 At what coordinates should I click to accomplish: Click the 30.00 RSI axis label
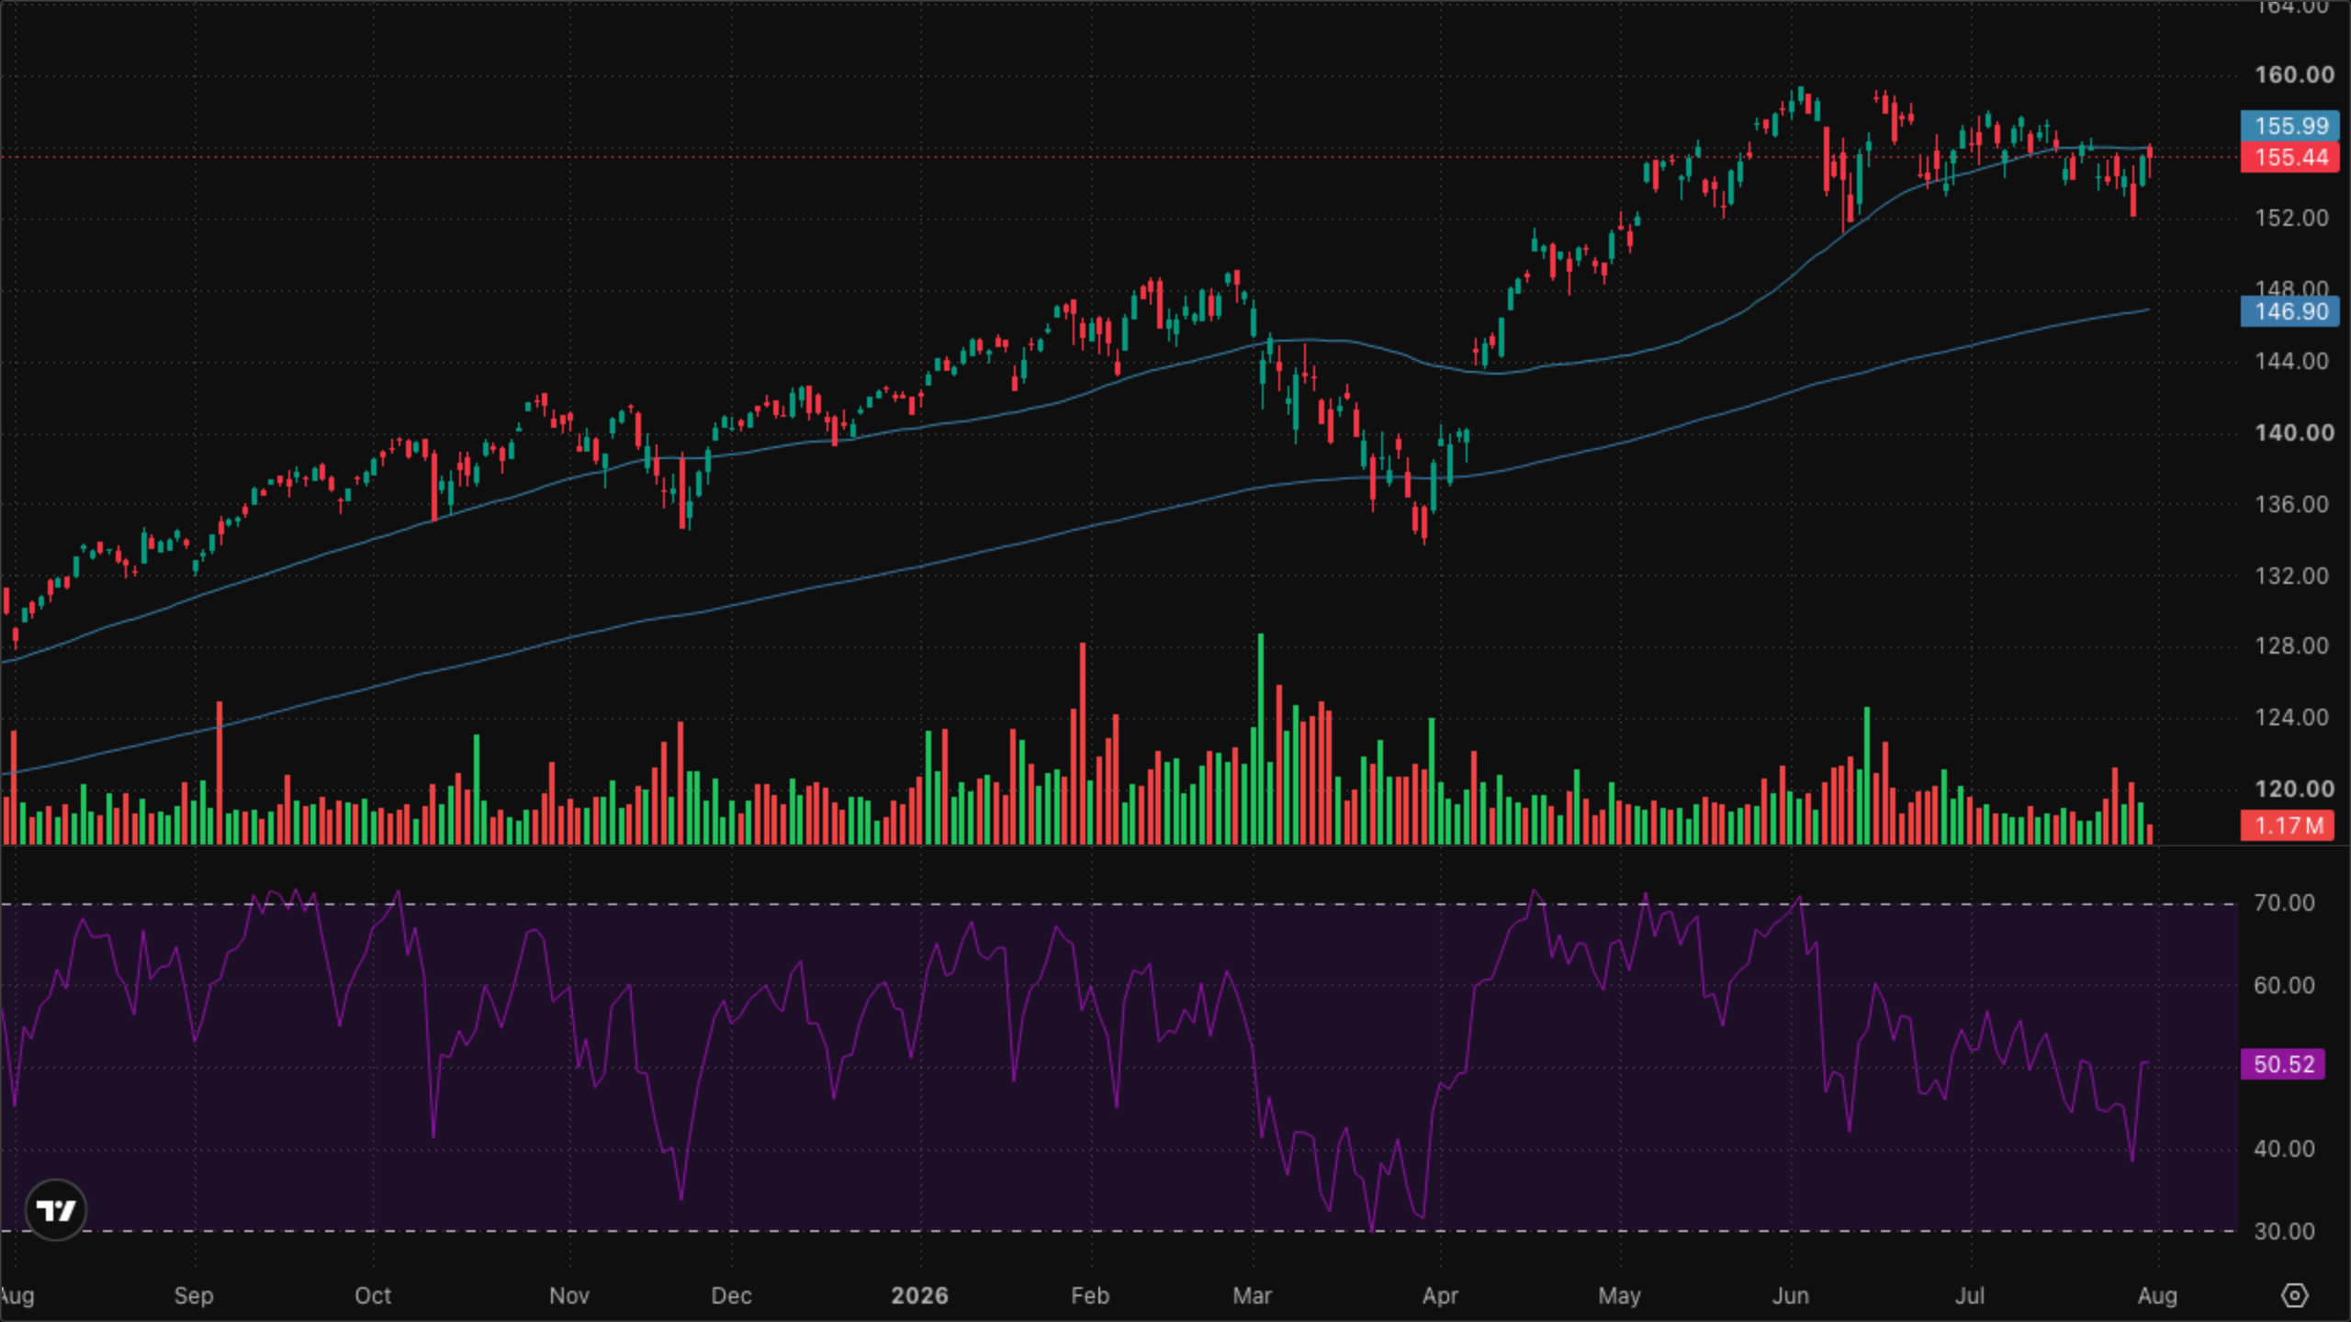(2284, 1231)
